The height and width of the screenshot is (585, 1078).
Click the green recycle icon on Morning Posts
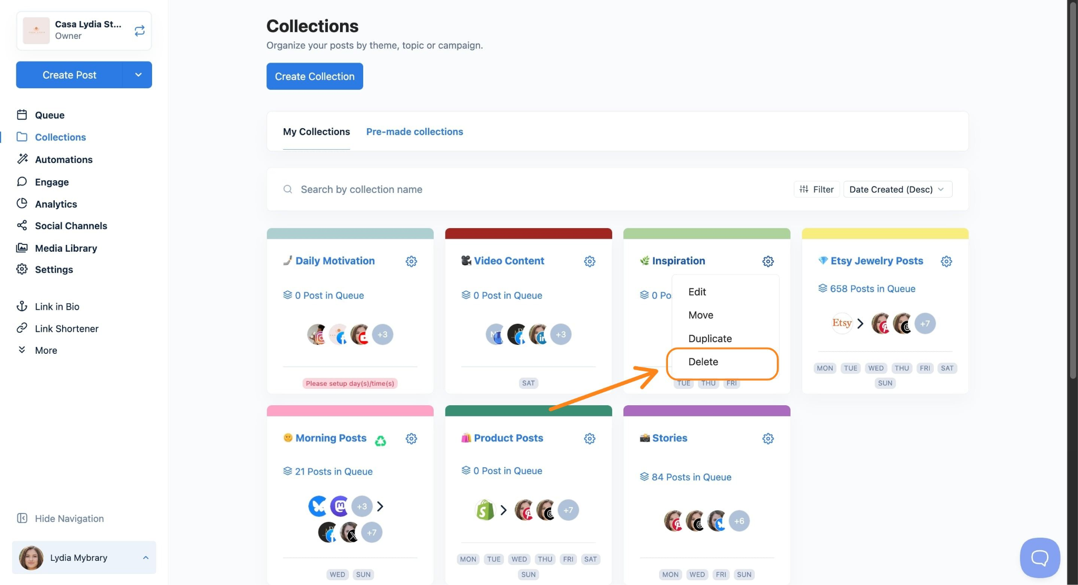380,440
